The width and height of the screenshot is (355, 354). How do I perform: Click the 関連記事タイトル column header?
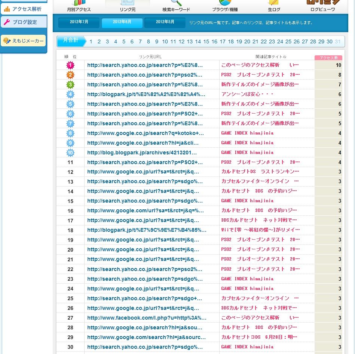(x=271, y=57)
